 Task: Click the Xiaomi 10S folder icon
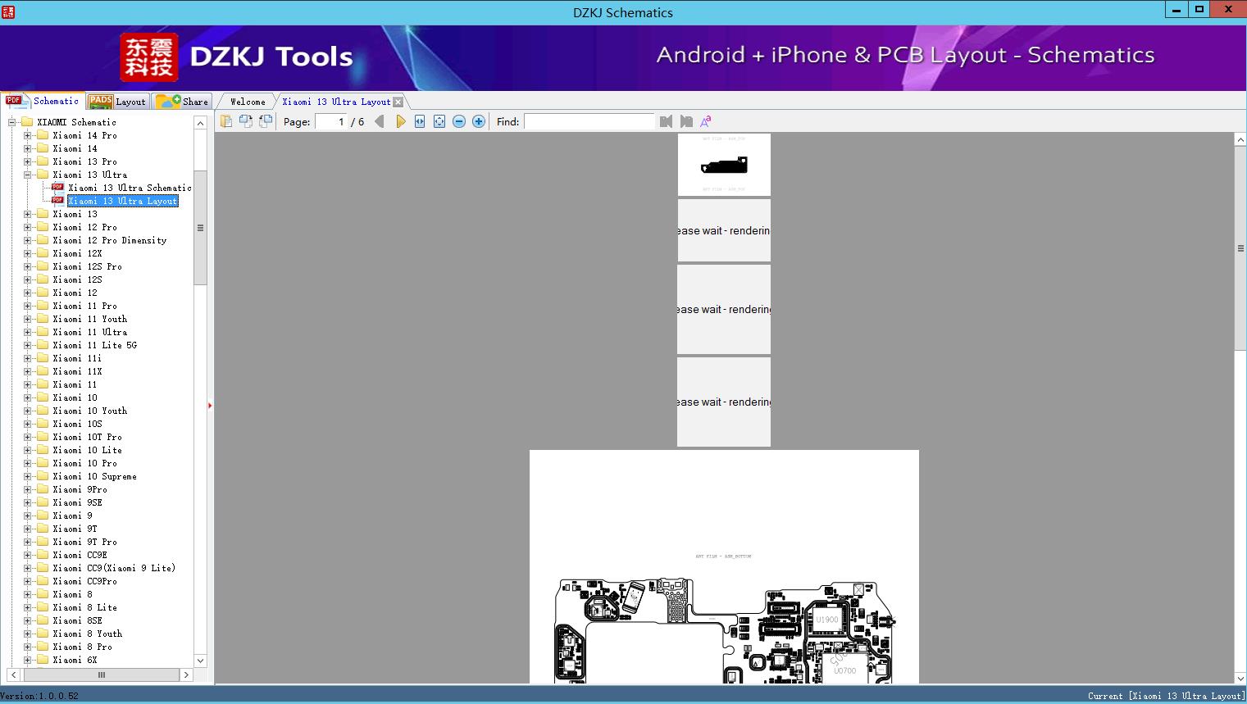click(43, 424)
